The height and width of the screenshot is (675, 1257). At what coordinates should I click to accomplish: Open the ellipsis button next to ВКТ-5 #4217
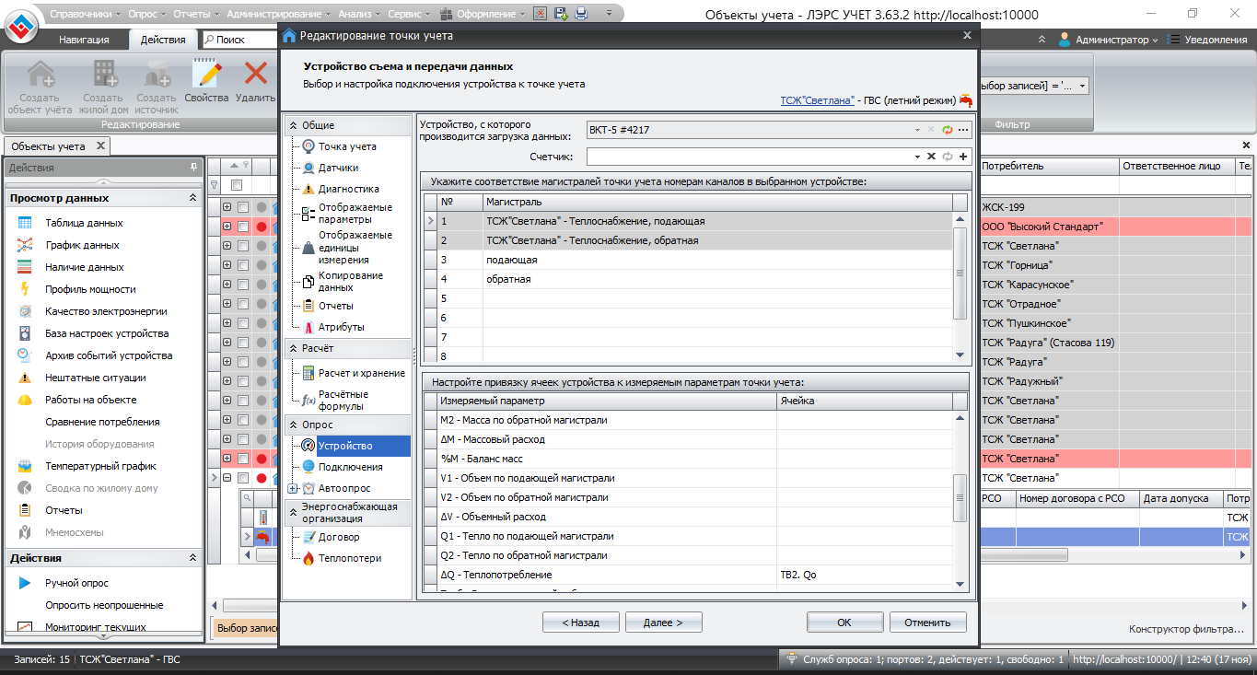coord(963,130)
